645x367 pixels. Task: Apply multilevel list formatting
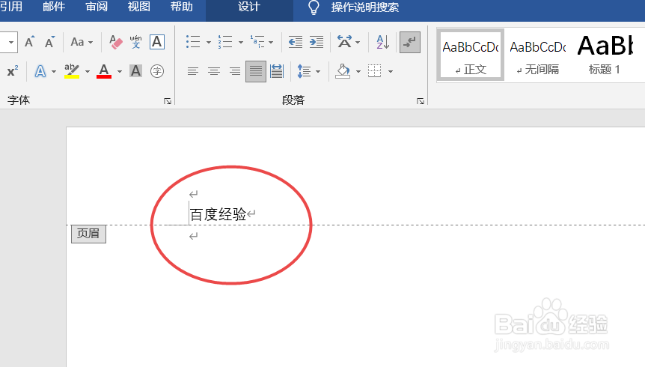click(x=257, y=42)
